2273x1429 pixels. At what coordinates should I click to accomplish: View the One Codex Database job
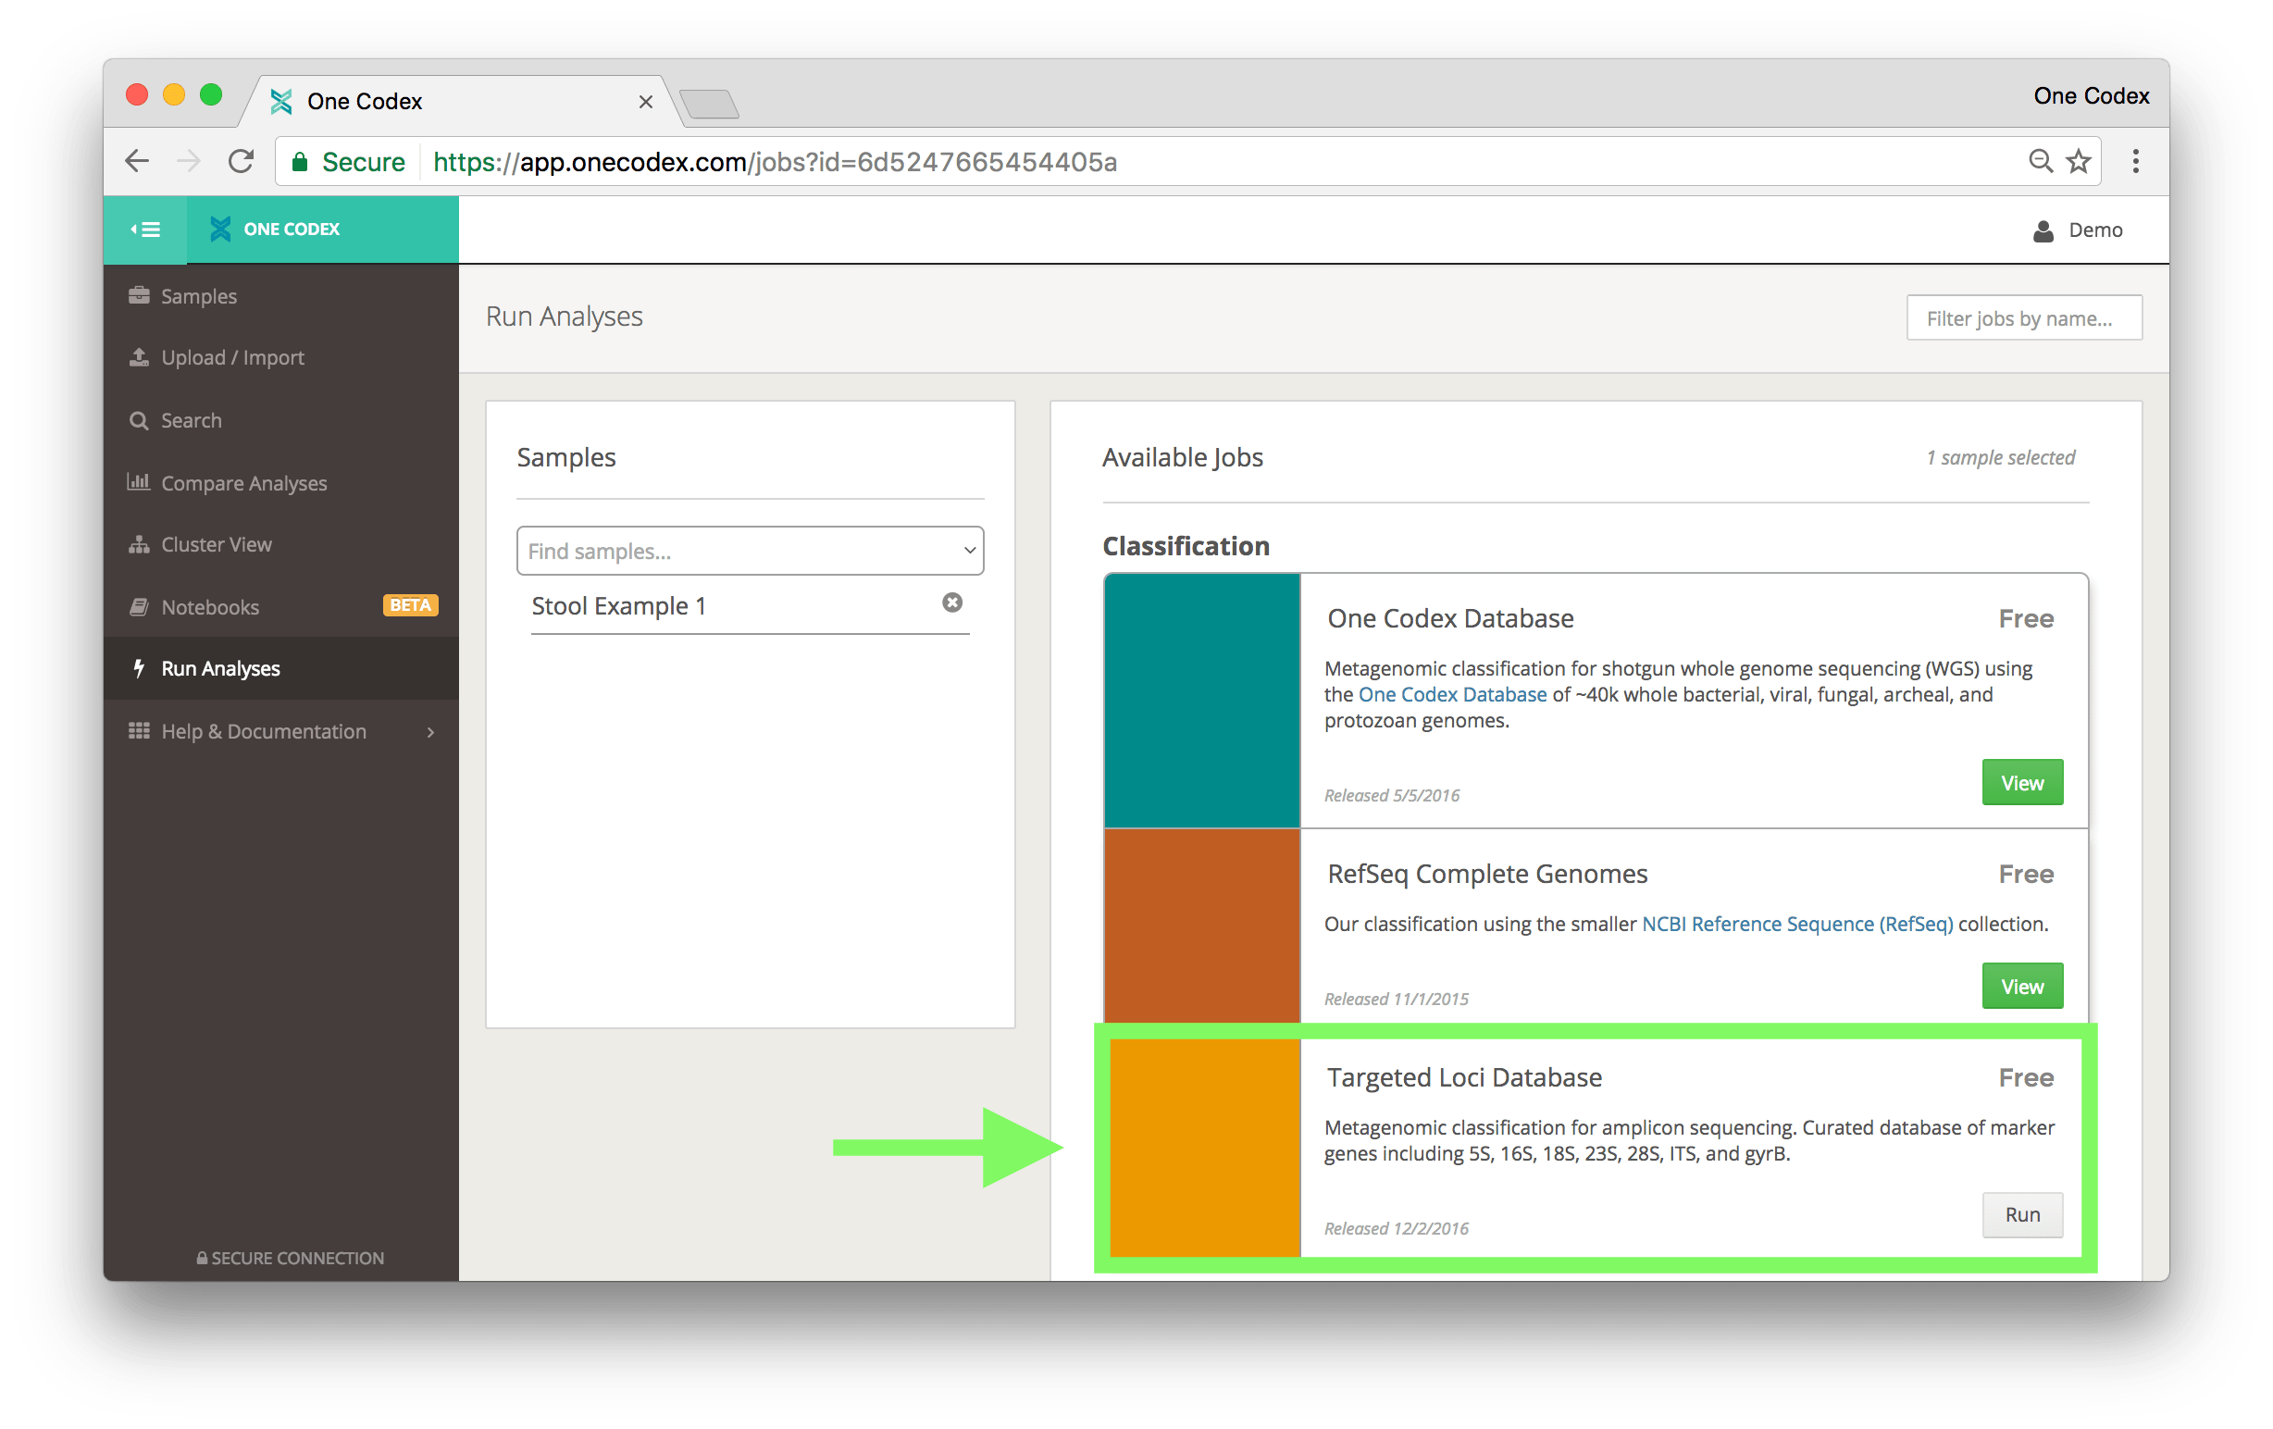pos(2022,782)
